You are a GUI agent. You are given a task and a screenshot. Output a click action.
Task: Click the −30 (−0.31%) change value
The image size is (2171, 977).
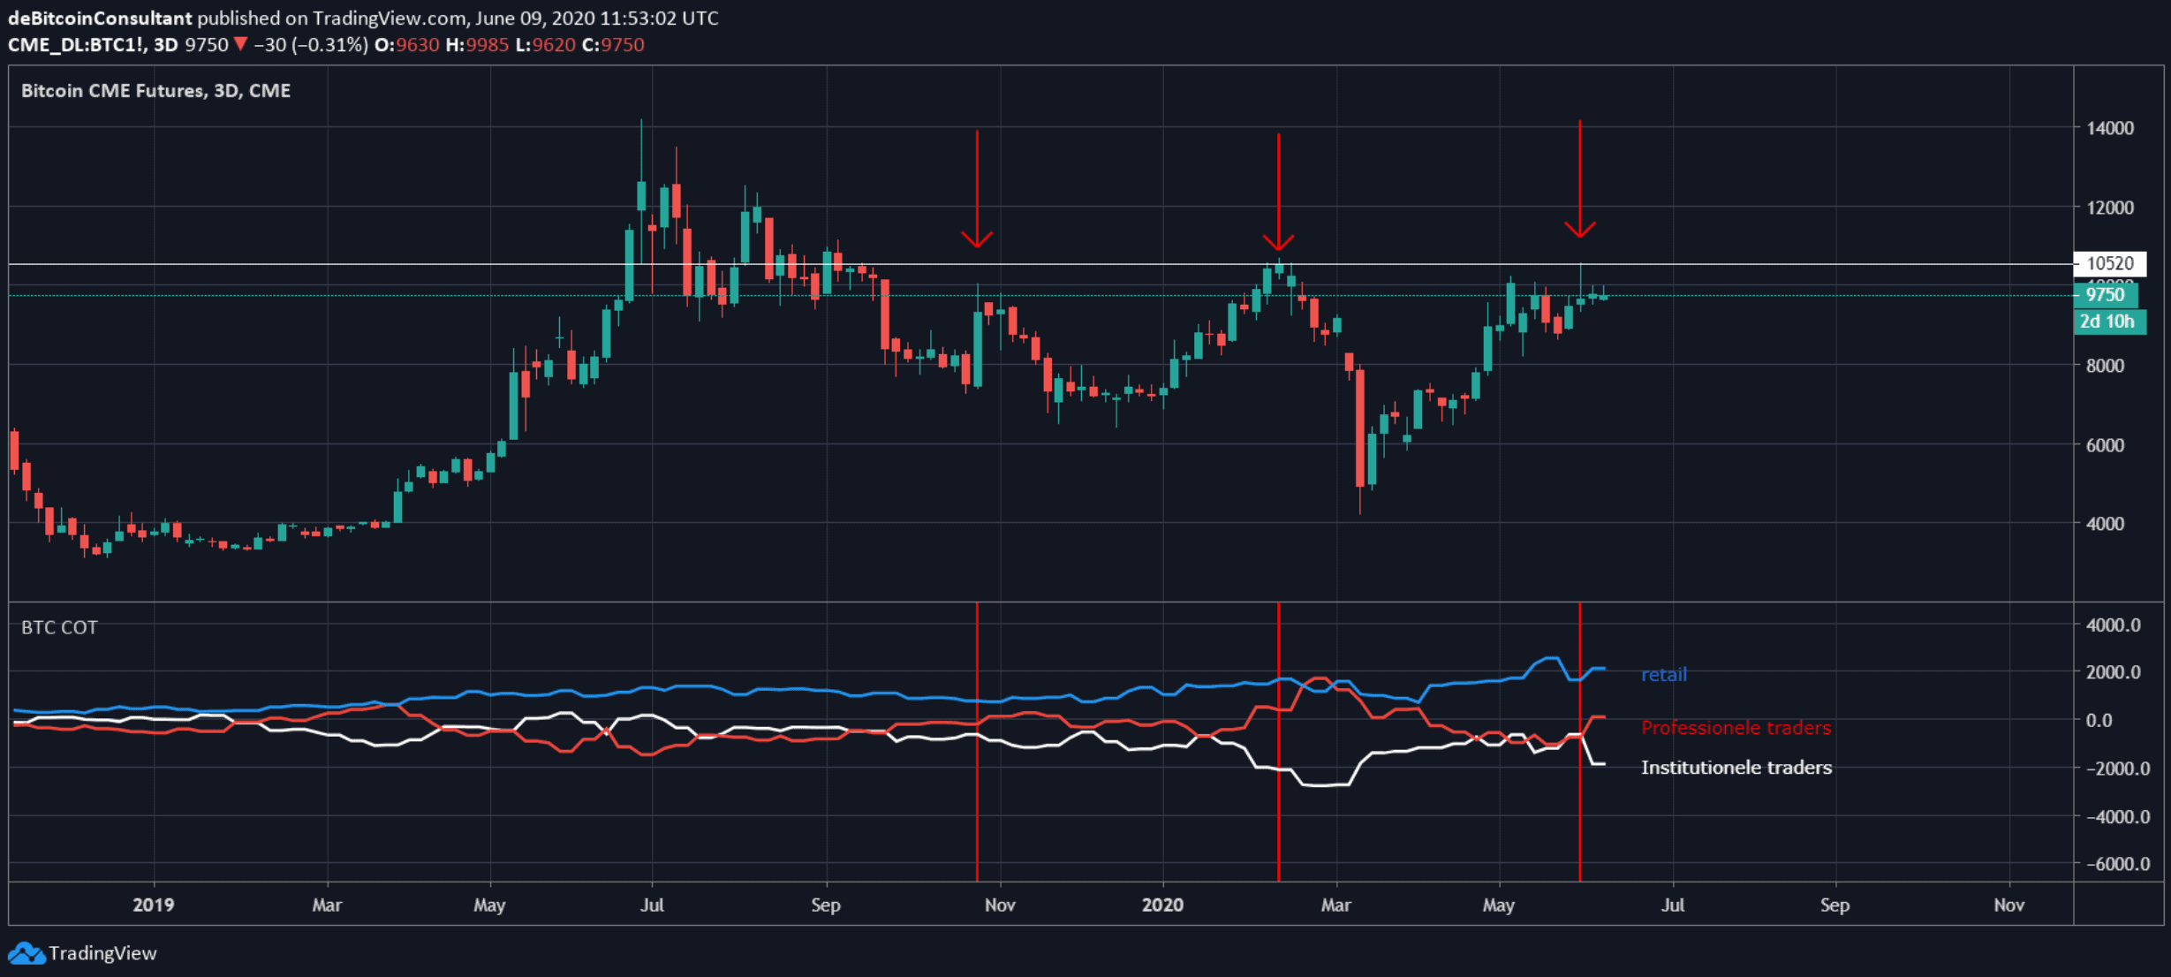tap(310, 45)
